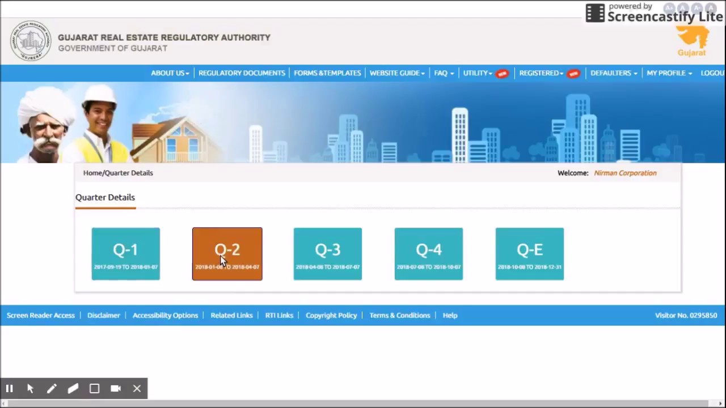The image size is (726, 408).
Task: Open the RTI Links footer link
Action: tap(279, 315)
